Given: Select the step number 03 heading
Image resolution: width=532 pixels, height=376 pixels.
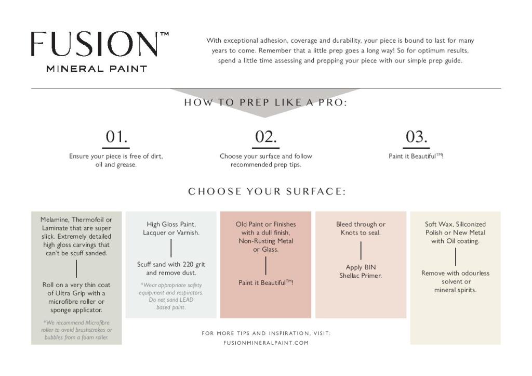Looking at the screenshot, I should click(x=416, y=137).
